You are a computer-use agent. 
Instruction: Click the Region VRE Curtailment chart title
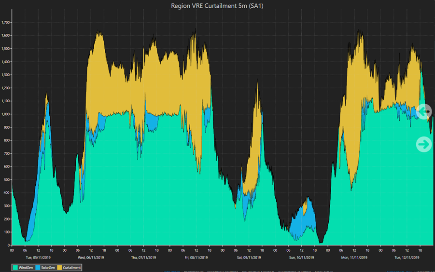[x=217, y=6]
